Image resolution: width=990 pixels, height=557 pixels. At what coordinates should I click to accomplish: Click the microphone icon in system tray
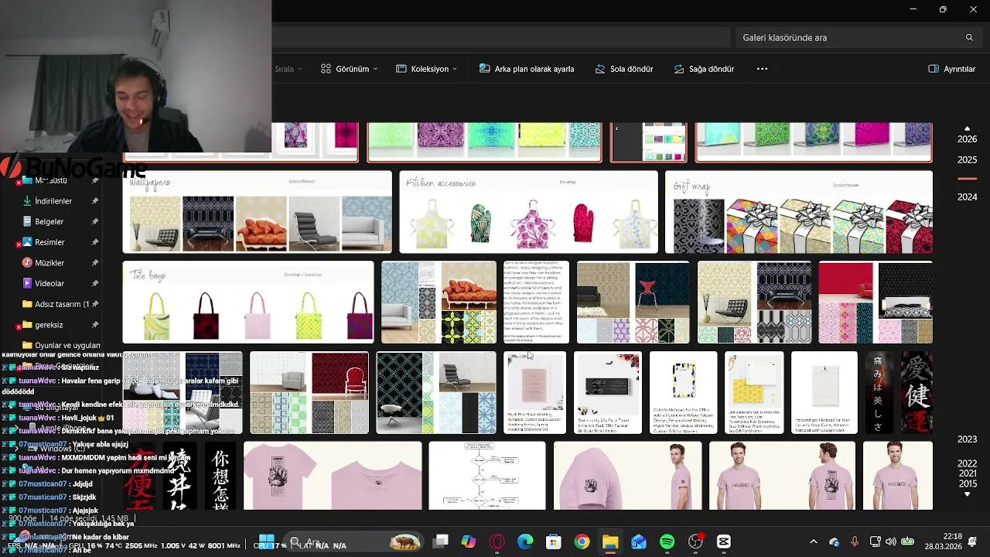855,542
